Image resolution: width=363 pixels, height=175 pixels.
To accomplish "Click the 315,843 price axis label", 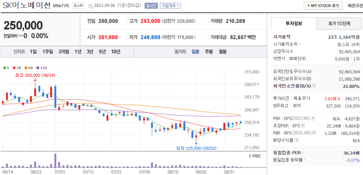I will click(252, 72).
